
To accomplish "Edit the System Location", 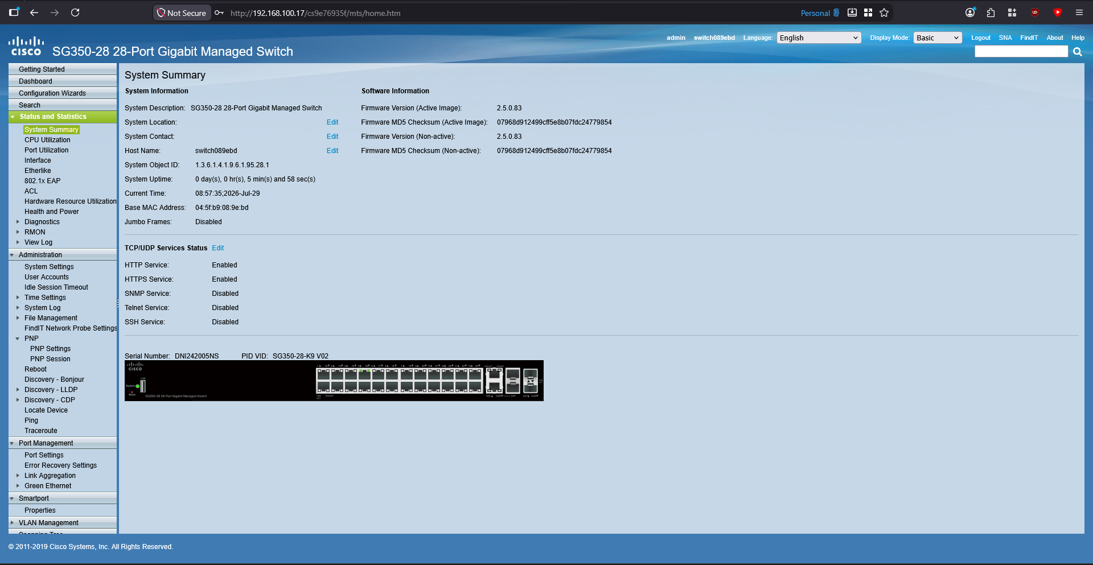I will (x=332, y=122).
